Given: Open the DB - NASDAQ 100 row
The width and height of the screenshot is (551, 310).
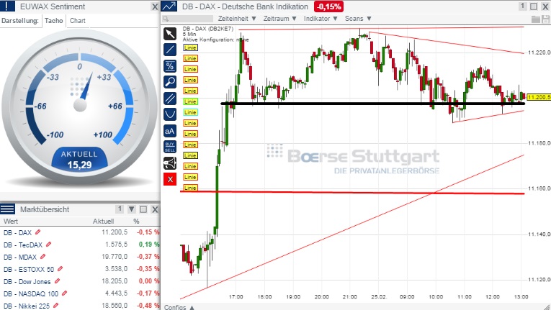Looking at the screenshot, I should pos(80,293).
